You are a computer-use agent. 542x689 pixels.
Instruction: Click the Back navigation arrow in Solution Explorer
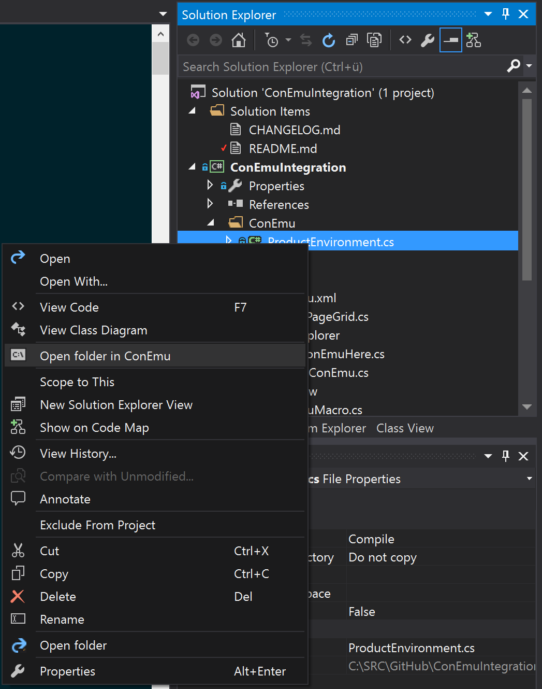193,40
